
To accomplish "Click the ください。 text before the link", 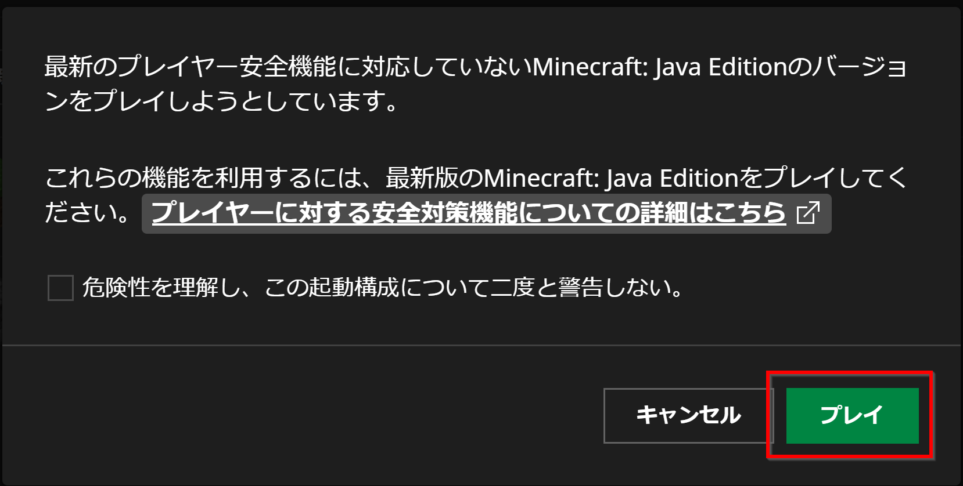I will point(89,213).
